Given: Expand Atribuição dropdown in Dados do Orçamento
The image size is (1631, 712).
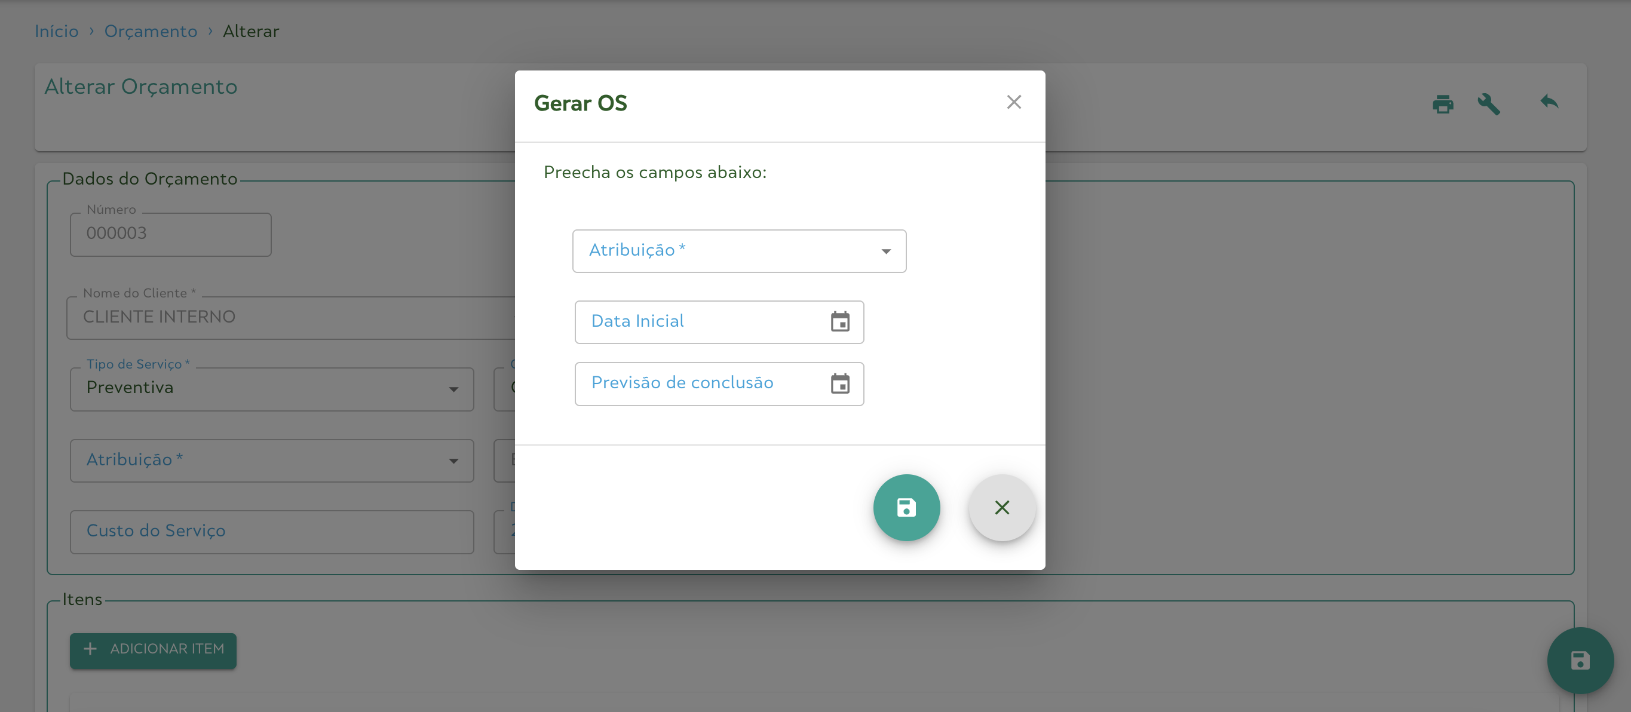Looking at the screenshot, I should [272, 460].
